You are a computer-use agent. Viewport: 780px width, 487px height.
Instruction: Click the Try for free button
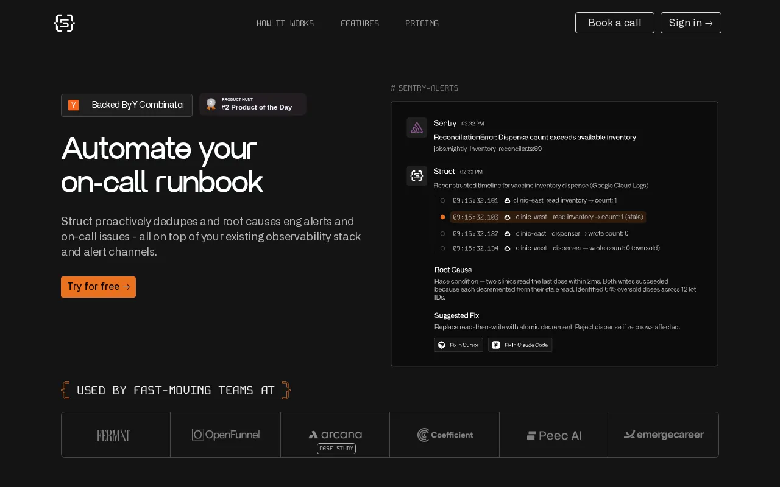tap(98, 287)
